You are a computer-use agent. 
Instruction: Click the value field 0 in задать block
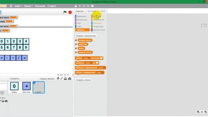(101, 58)
